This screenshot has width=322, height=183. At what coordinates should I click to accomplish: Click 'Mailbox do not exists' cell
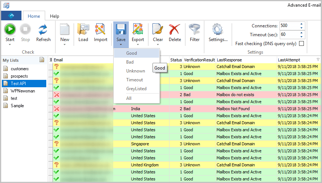pyautogui.click(x=246, y=95)
